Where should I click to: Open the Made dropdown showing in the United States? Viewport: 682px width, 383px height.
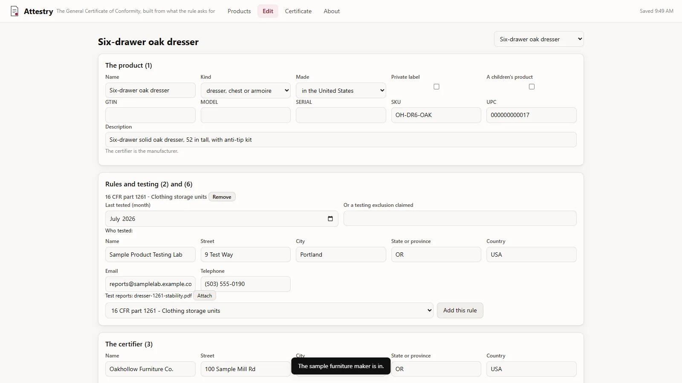[341, 91]
